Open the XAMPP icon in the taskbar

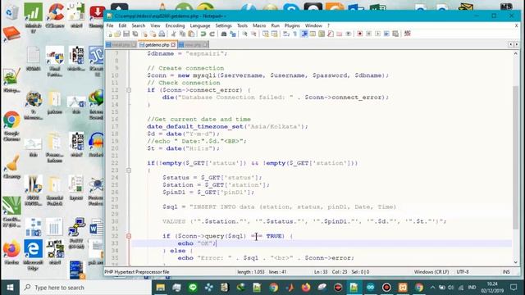403,288
